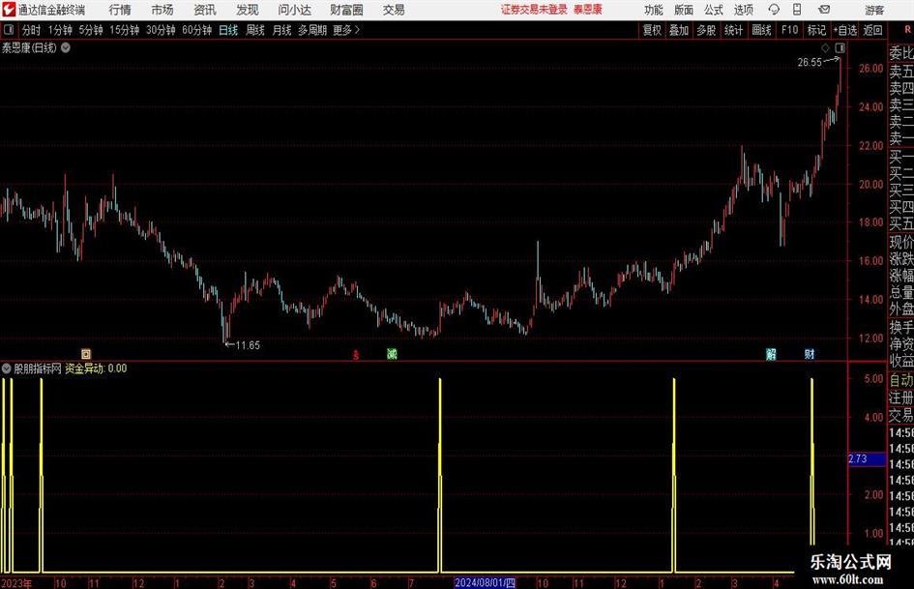Open the 版面 menu

tap(683, 10)
